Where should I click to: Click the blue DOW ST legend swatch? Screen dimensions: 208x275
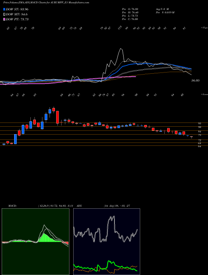[4, 9]
